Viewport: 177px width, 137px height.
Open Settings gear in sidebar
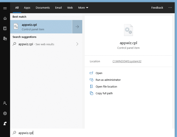click(5, 113)
